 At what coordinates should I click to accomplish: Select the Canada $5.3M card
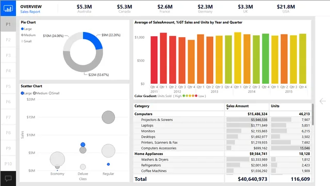124,8
